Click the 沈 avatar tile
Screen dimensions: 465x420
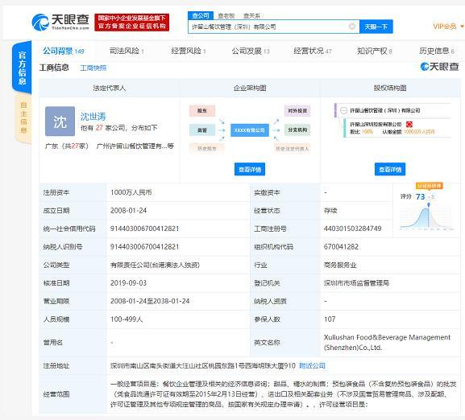pyautogui.click(x=60, y=121)
